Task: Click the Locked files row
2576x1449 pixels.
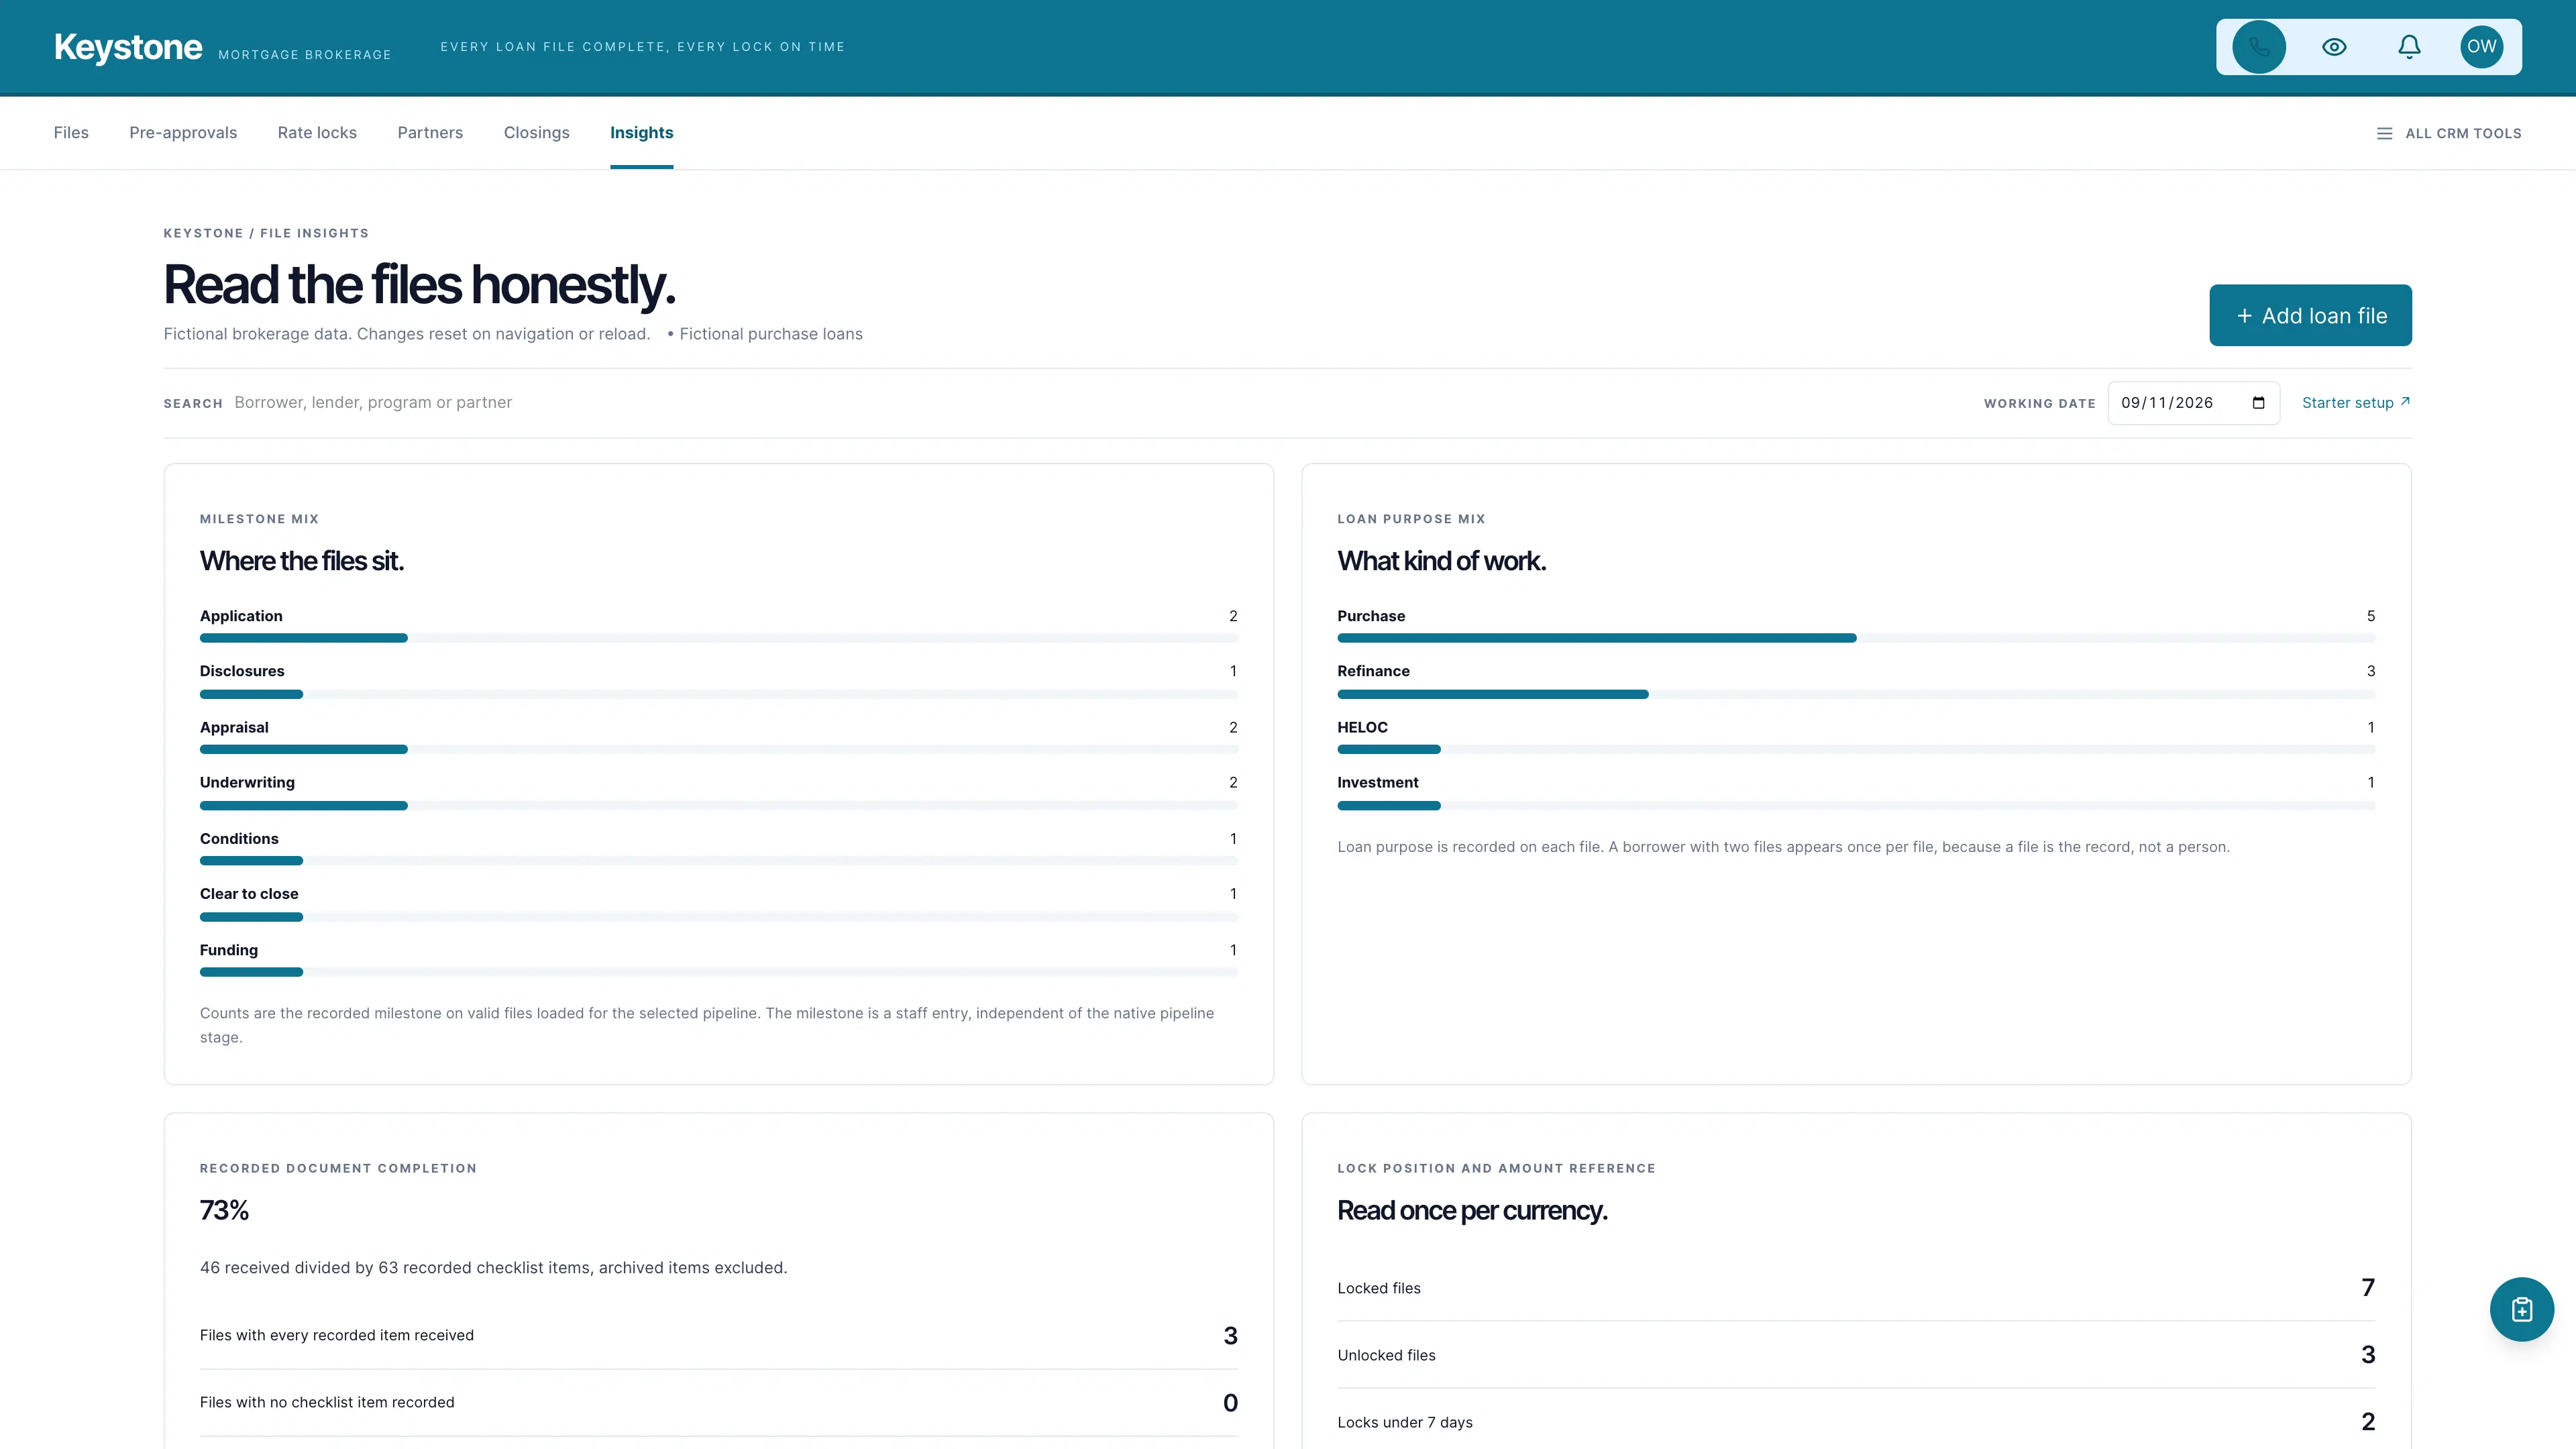Action: point(1855,1288)
